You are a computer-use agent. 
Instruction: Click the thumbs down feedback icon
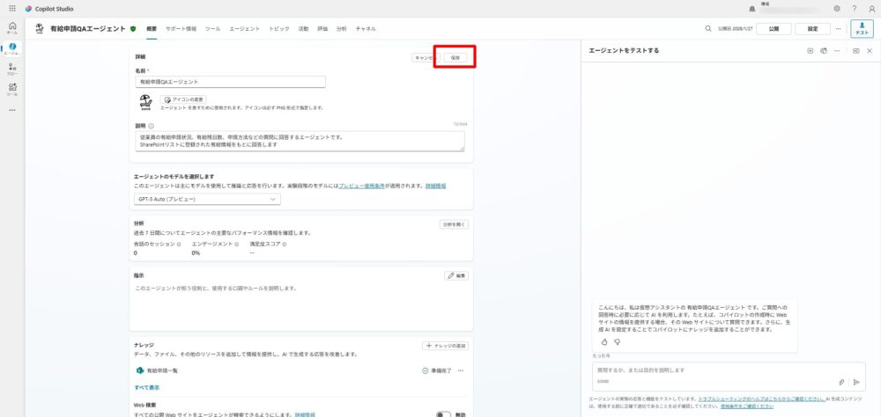[617, 341]
